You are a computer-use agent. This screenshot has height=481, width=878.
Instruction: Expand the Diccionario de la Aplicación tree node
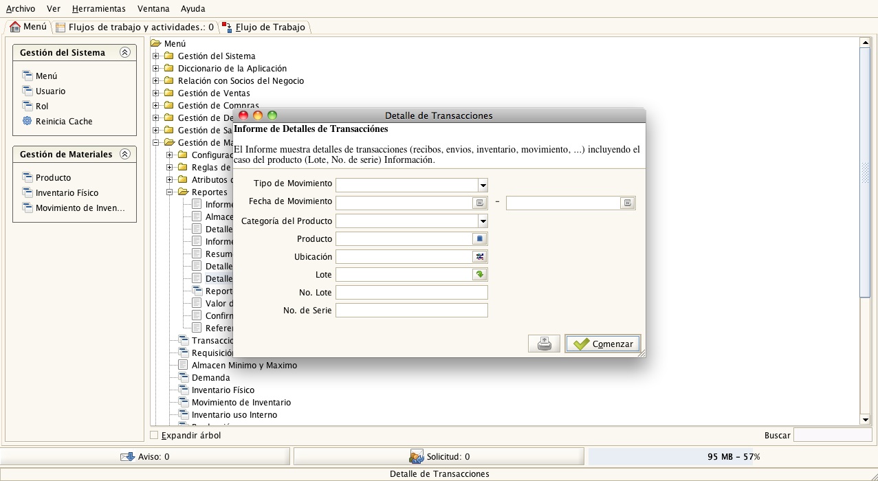coord(156,68)
